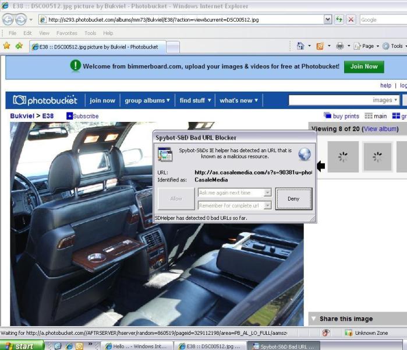Open the Favorites Center star icon
Screen dimensions: 407x350
(x=6, y=45)
